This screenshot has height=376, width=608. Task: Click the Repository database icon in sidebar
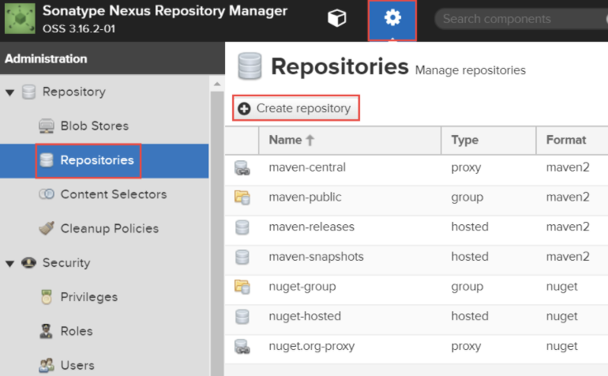28,92
